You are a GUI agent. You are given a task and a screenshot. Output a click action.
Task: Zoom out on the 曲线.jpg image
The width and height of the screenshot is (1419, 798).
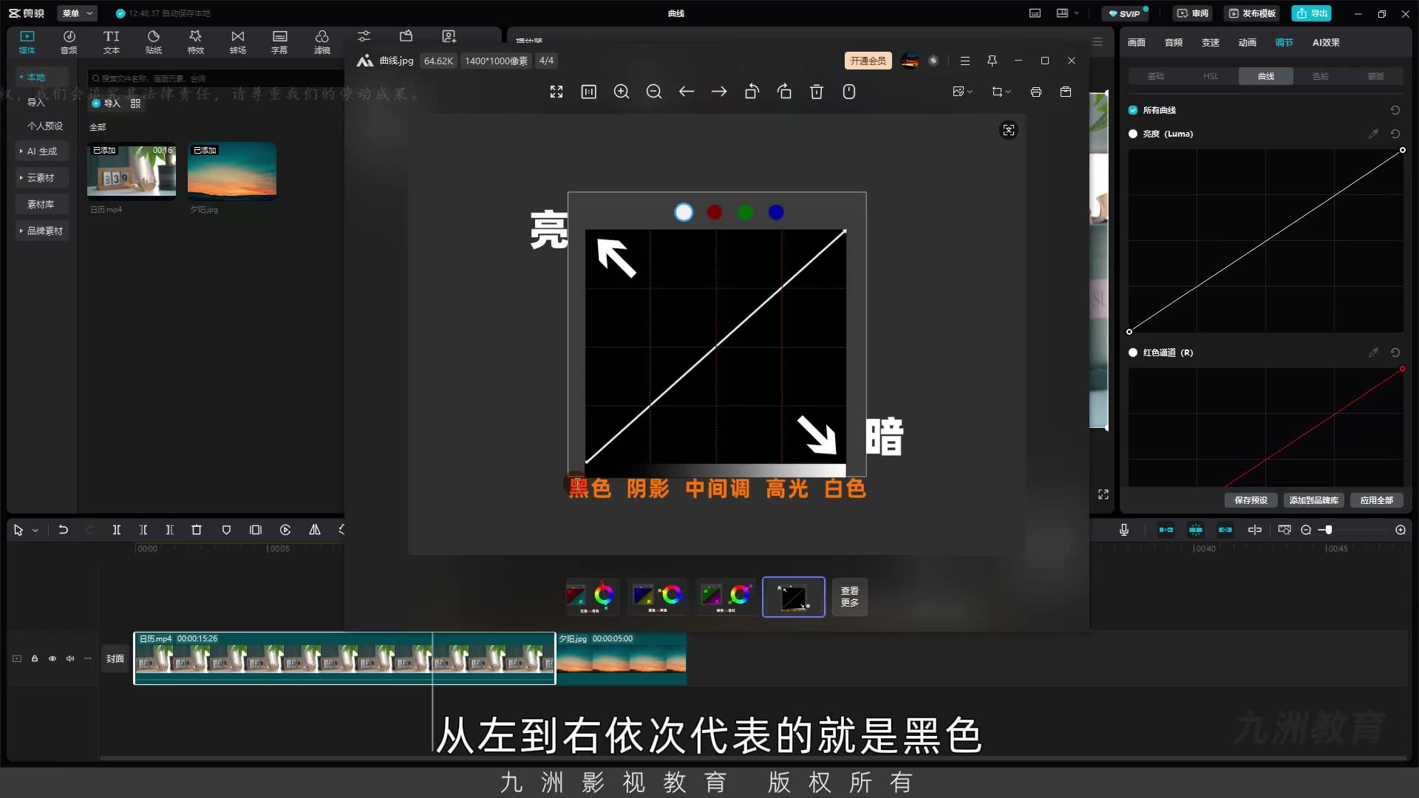click(654, 92)
